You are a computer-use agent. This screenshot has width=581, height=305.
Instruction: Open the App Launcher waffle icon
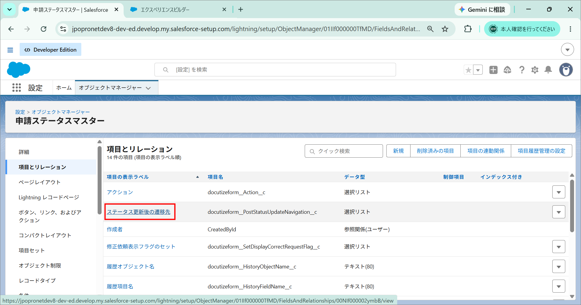(x=17, y=88)
